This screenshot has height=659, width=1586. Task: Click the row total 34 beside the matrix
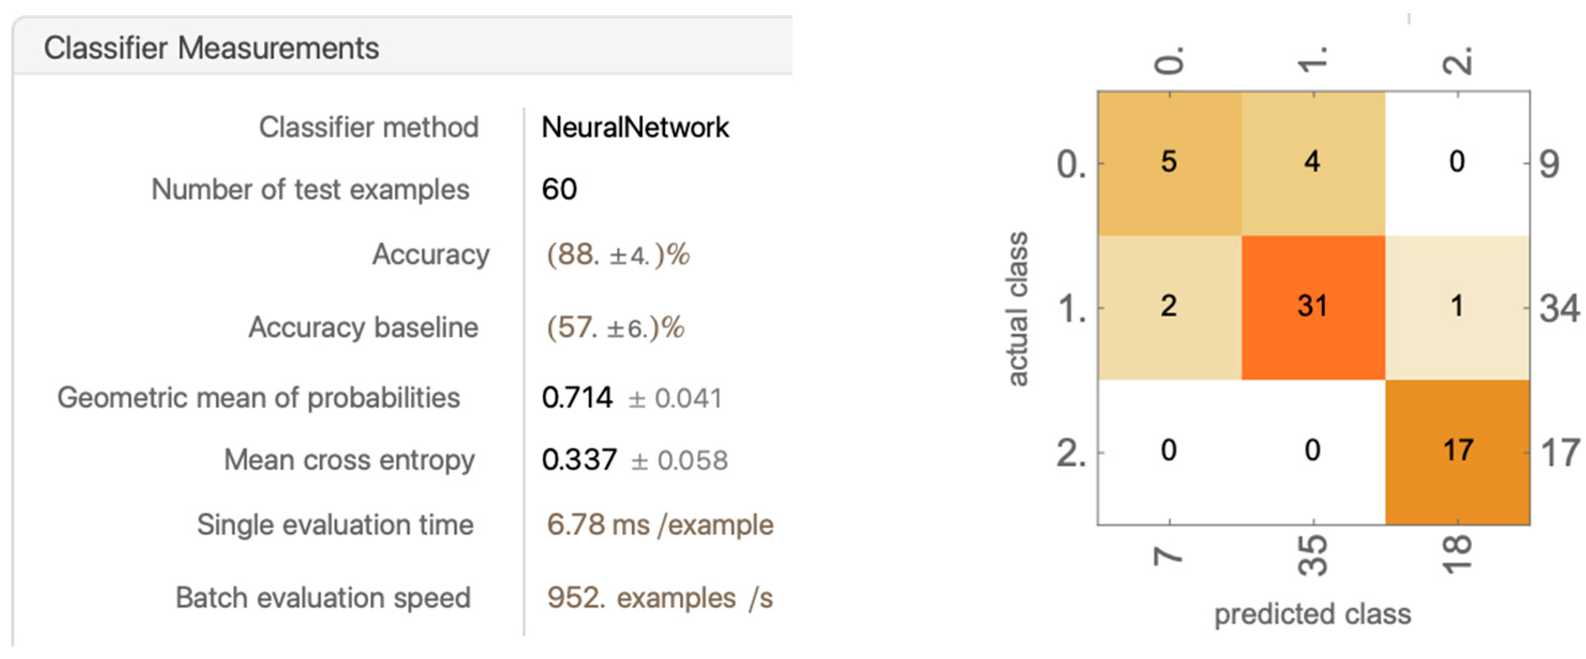coord(1559,308)
